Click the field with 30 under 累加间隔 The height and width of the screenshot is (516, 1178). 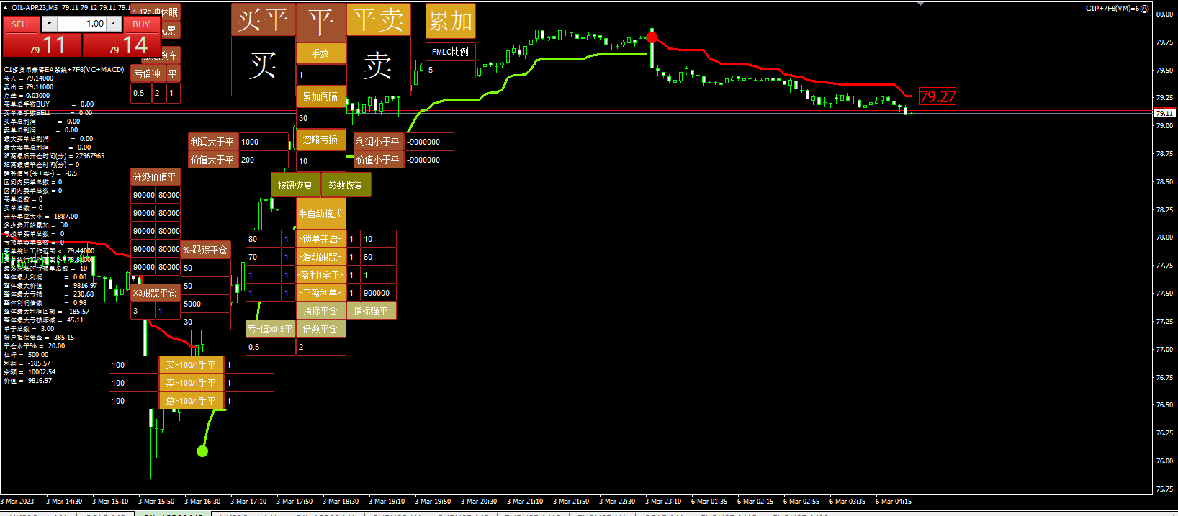click(320, 118)
